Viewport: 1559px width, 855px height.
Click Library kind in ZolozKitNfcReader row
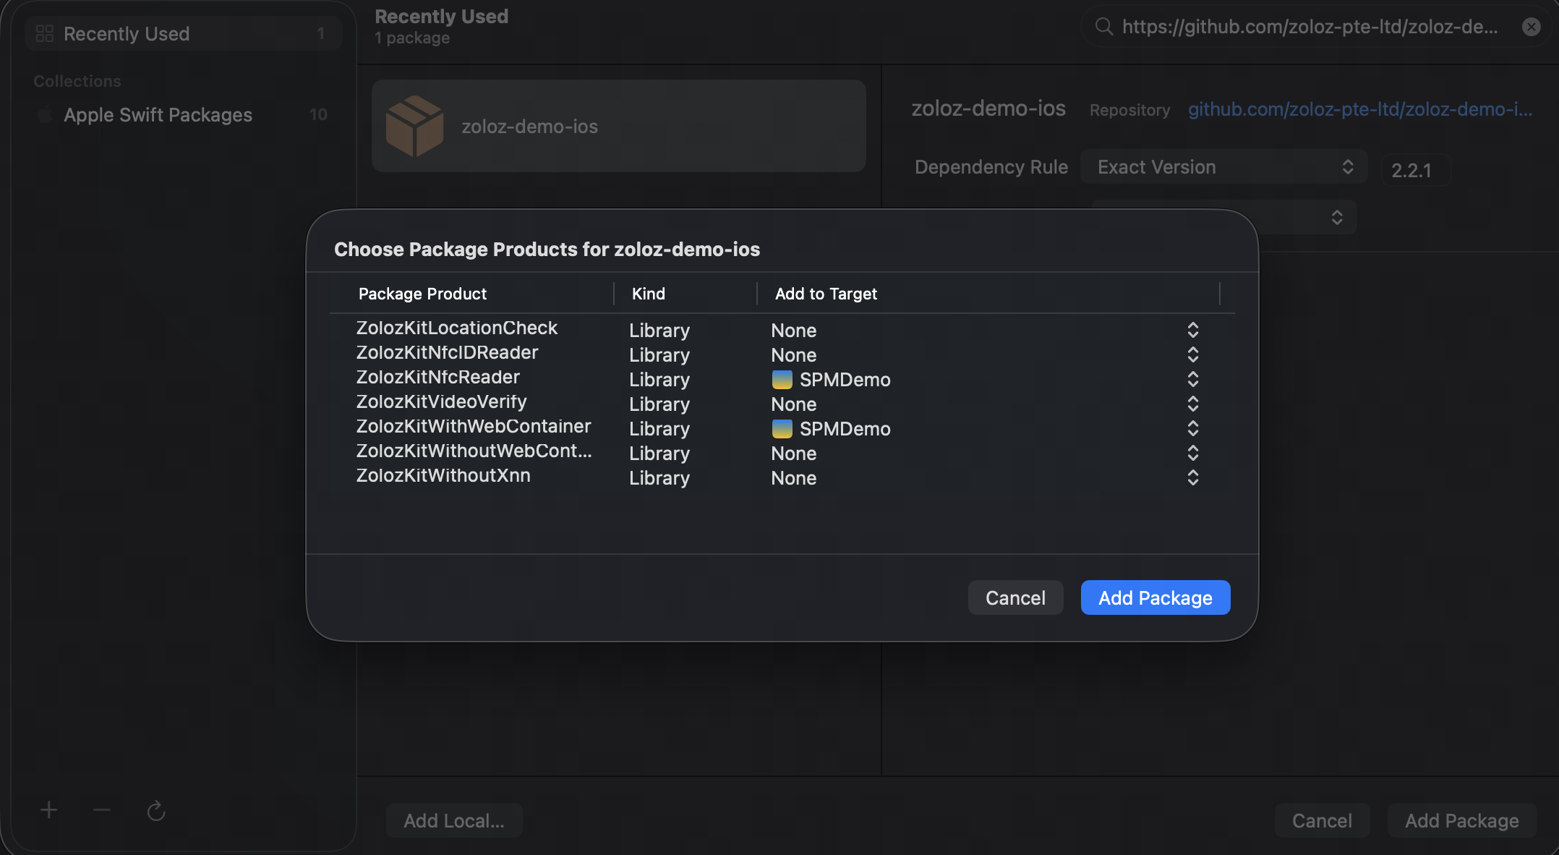(659, 380)
